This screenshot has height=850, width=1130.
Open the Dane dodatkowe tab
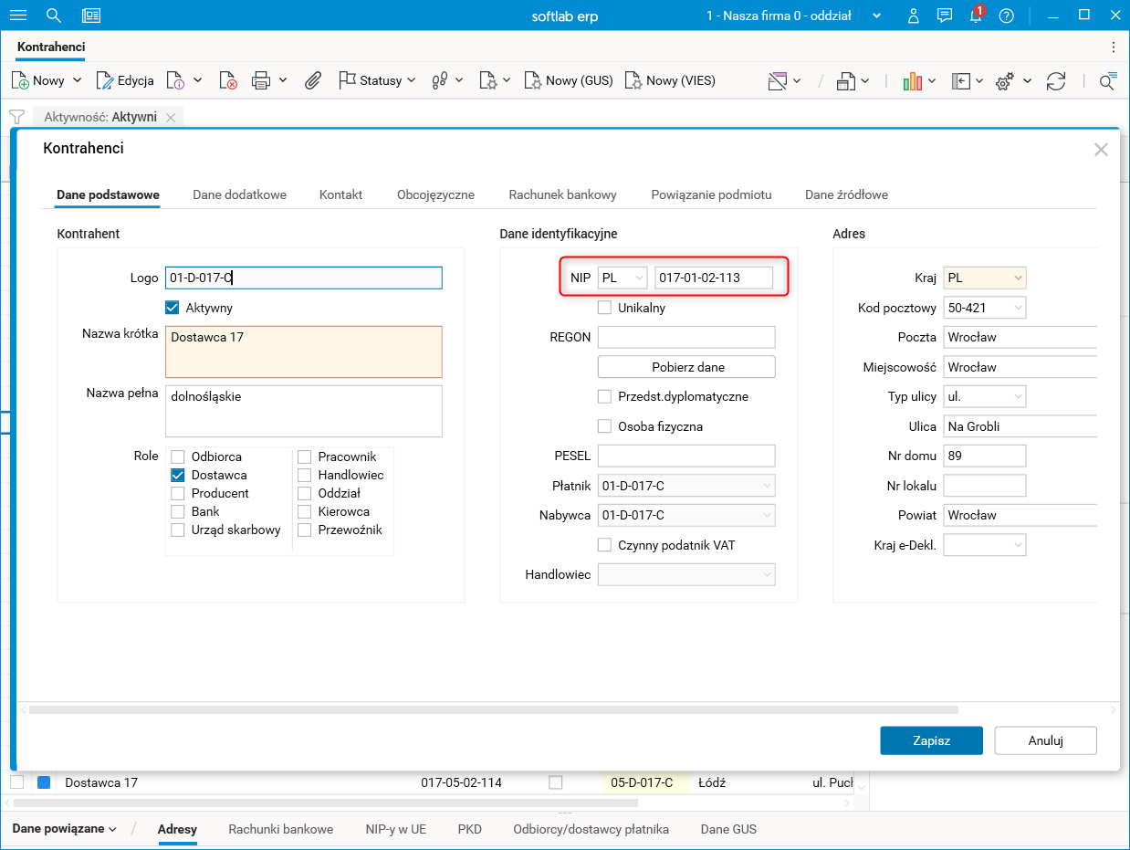[239, 194]
